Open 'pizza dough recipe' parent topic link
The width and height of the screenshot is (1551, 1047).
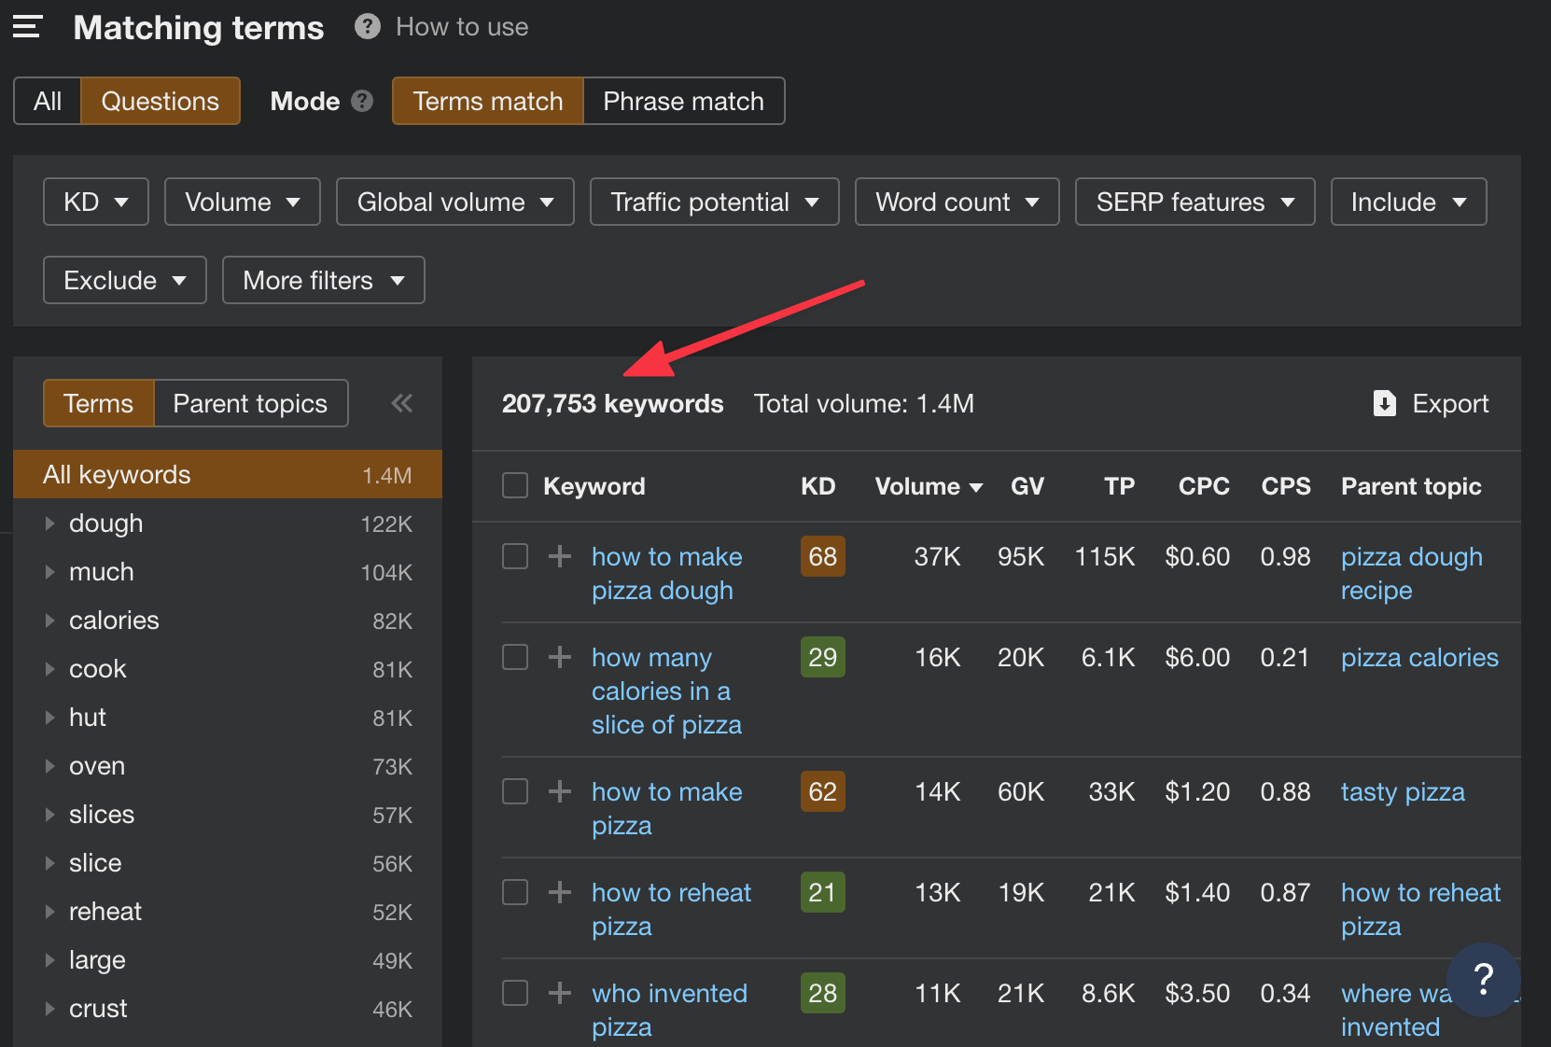[1412, 573]
